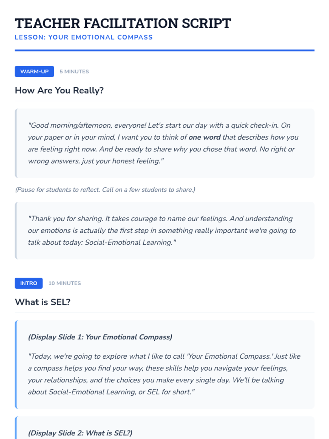Click the 10 MINUTES duration label

[65, 283]
